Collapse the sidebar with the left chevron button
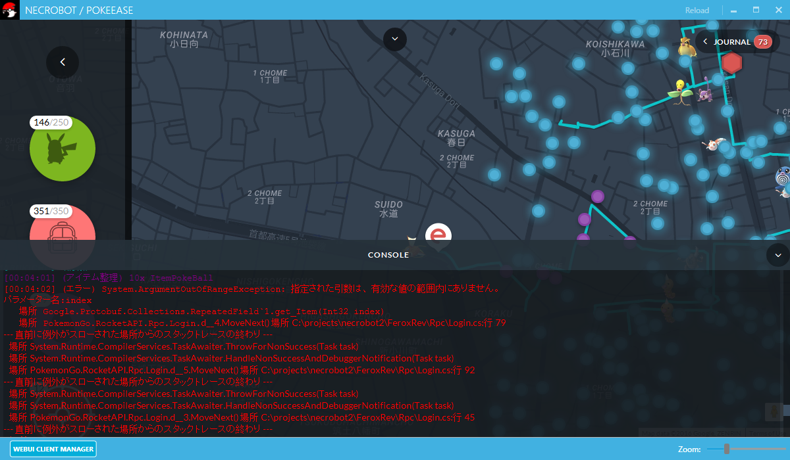This screenshot has width=790, height=460. (x=63, y=62)
